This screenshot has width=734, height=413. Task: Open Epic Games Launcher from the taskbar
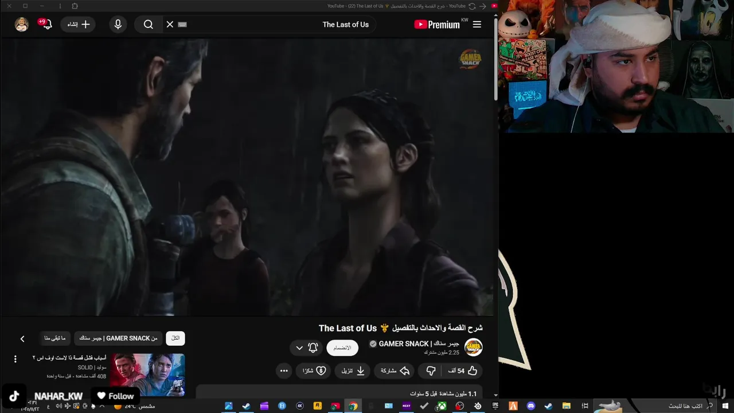pyautogui.click(x=495, y=406)
